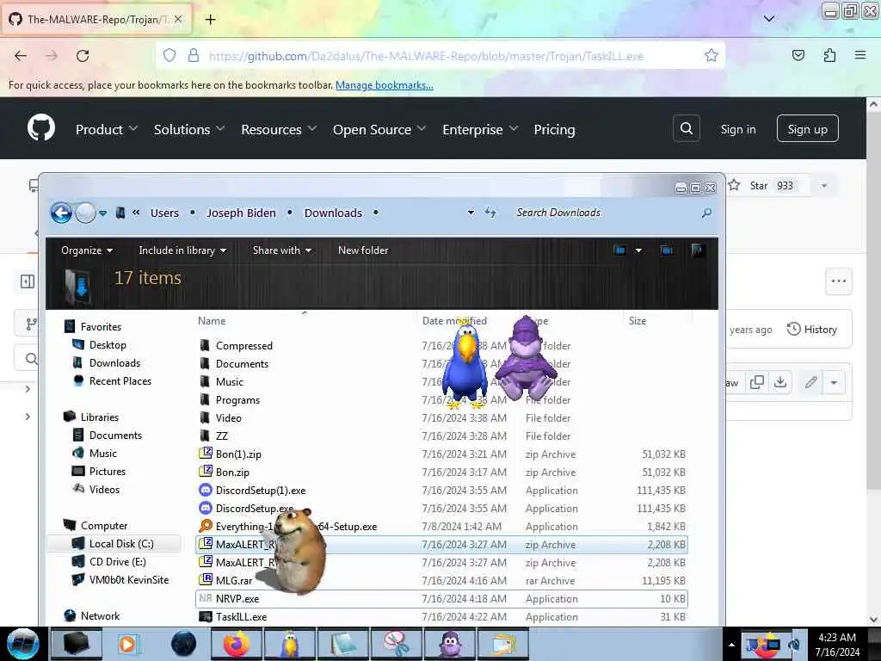Show hidden tray icons arrow
This screenshot has width=881, height=661.
tap(731, 645)
